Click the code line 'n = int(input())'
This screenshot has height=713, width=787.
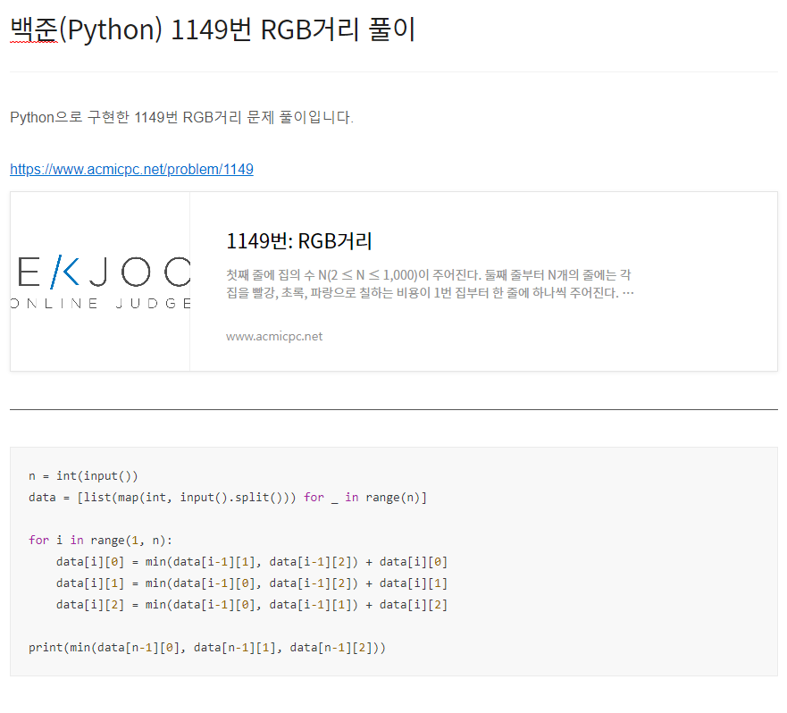(x=83, y=476)
